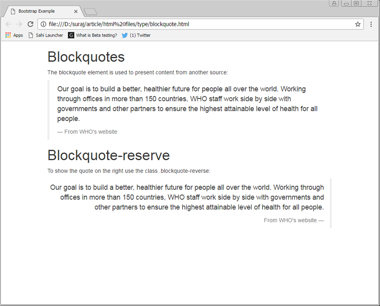The width and height of the screenshot is (380, 306).
Task: Maximize the Chrome window
Action: [x=356, y=3]
